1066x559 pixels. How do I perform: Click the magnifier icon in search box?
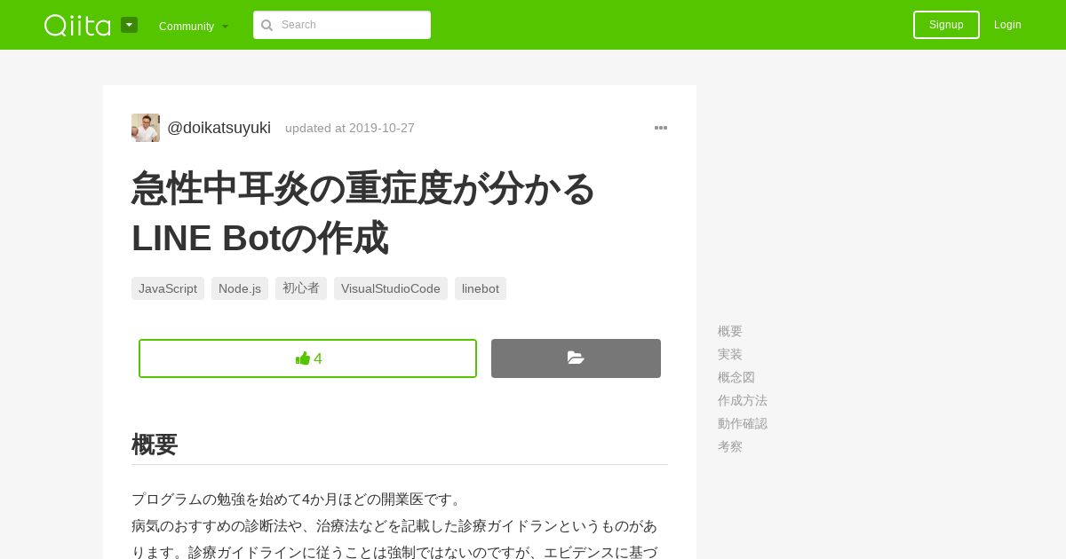[x=266, y=26]
